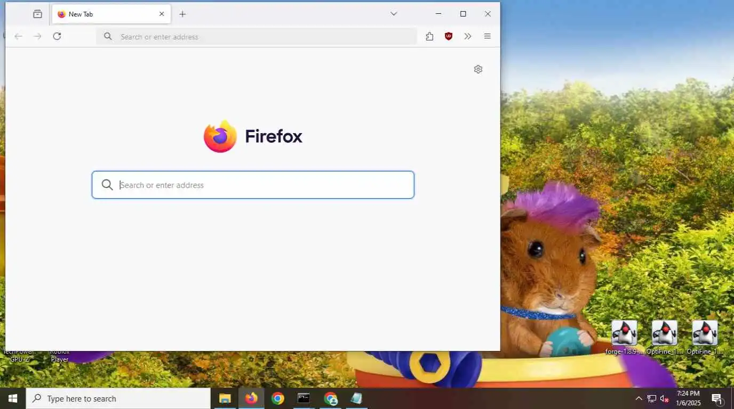The image size is (734, 409).
Task: Click the magnifier in center search box
Action: (x=107, y=185)
